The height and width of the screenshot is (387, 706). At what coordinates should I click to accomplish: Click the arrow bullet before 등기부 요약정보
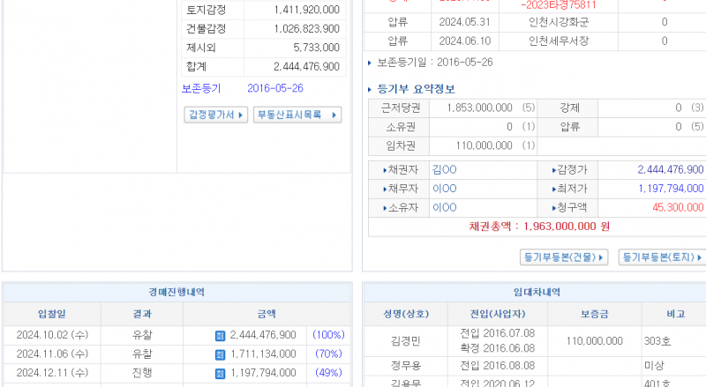click(x=370, y=89)
